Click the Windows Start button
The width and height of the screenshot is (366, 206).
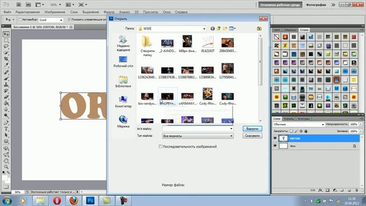(x=7, y=201)
